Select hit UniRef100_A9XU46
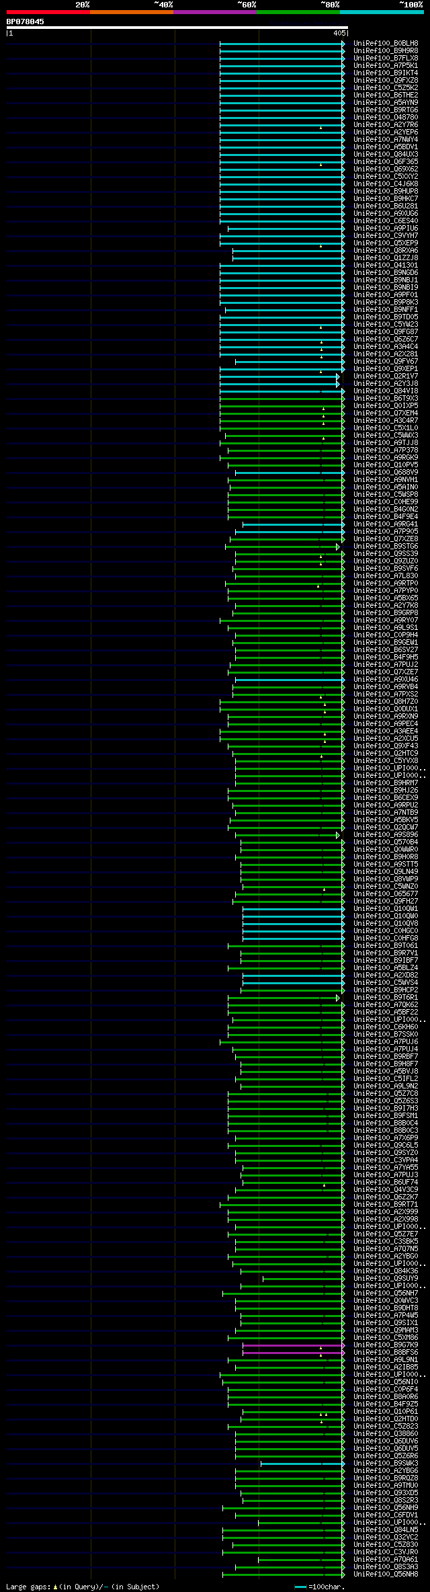The width and height of the screenshot is (430, 1592). click(386, 680)
